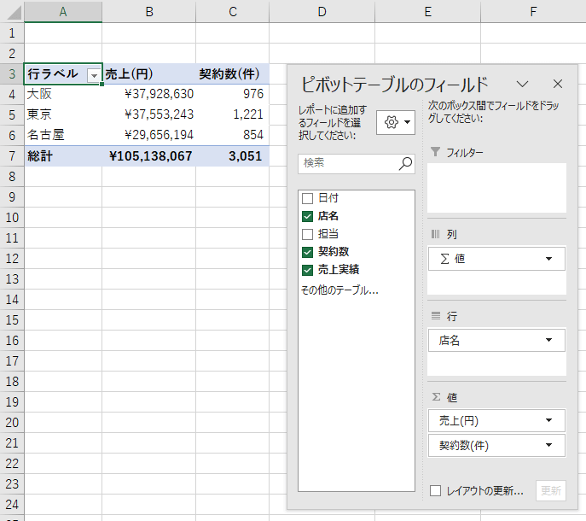586x521 pixels.
Task: Open the 契約数(件) value field dropdown
Action: coord(548,445)
